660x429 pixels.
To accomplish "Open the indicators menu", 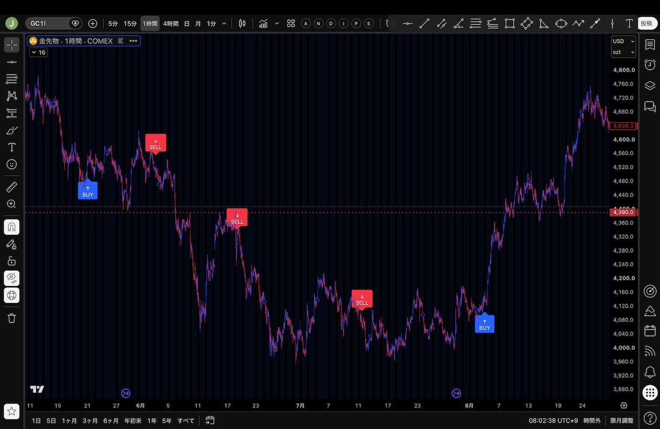I will 263,23.
